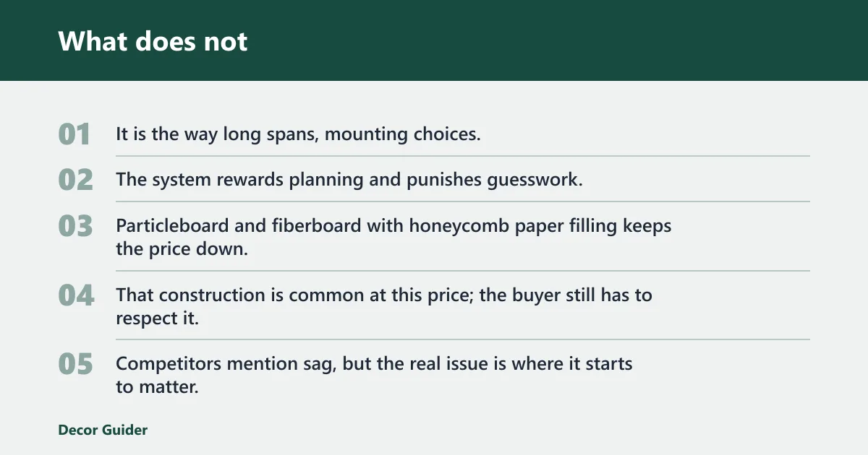This screenshot has height=455, width=868.
Task: Click the divider line below item 01
Action: pos(463,156)
